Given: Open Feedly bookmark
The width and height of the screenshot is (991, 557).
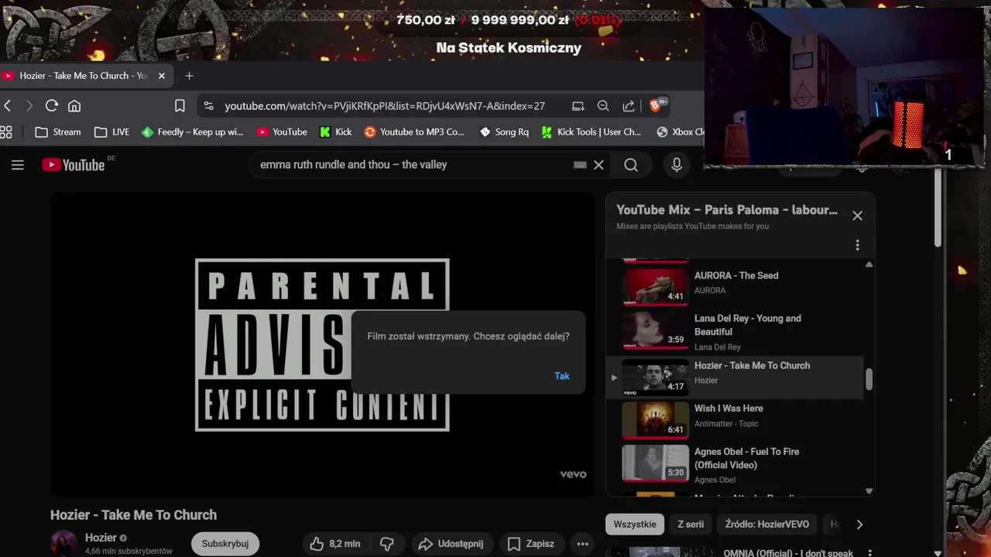Looking at the screenshot, I should (193, 132).
